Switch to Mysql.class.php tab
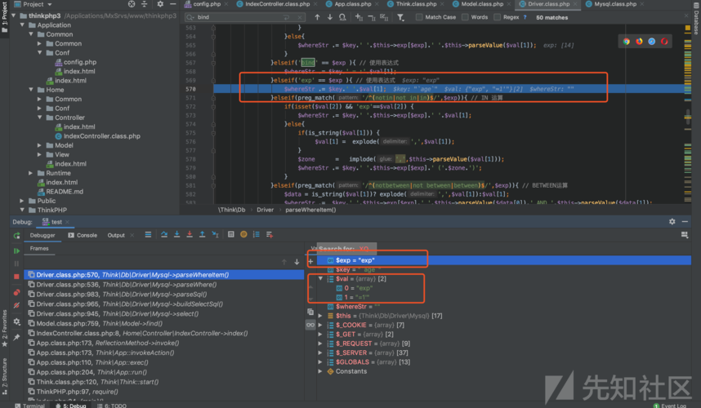701x408 pixels. 614,4
